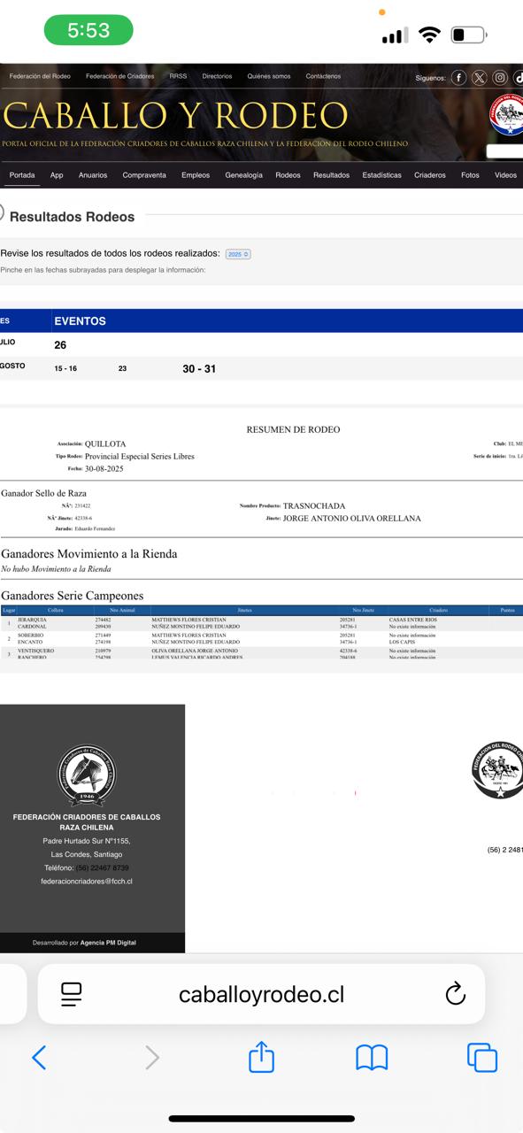
Task: Open the Empleos menu item
Action: coord(196,175)
